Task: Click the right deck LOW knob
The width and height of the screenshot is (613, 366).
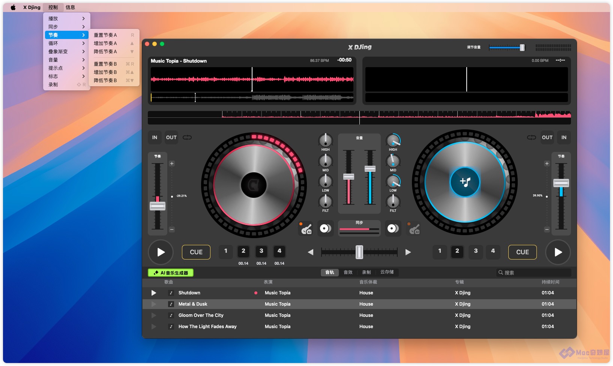Action: (x=393, y=181)
